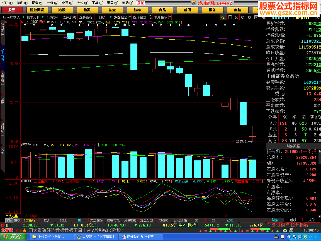This screenshot has height=241, width=321.
Task: Switch to taskbar window 上传公式上传图片
Action: 52,237
